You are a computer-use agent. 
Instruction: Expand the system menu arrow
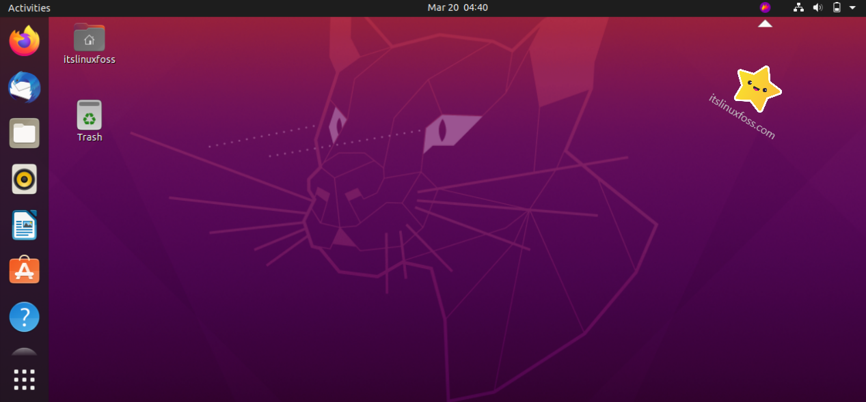point(852,8)
